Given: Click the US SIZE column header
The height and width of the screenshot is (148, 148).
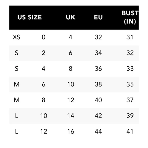Looking at the screenshot, I should pyautogui.click(x=29, y=17).
